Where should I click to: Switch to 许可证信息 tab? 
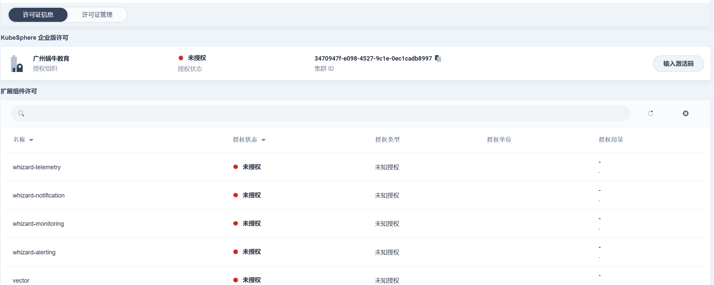click(38, 15)
